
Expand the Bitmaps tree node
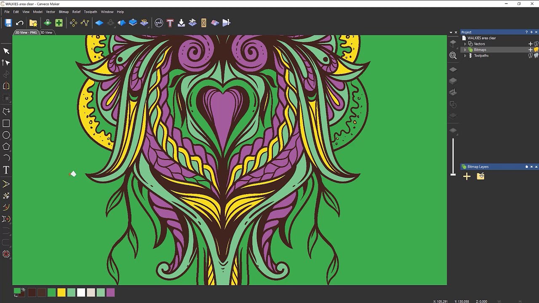click(x=465, y=50)
